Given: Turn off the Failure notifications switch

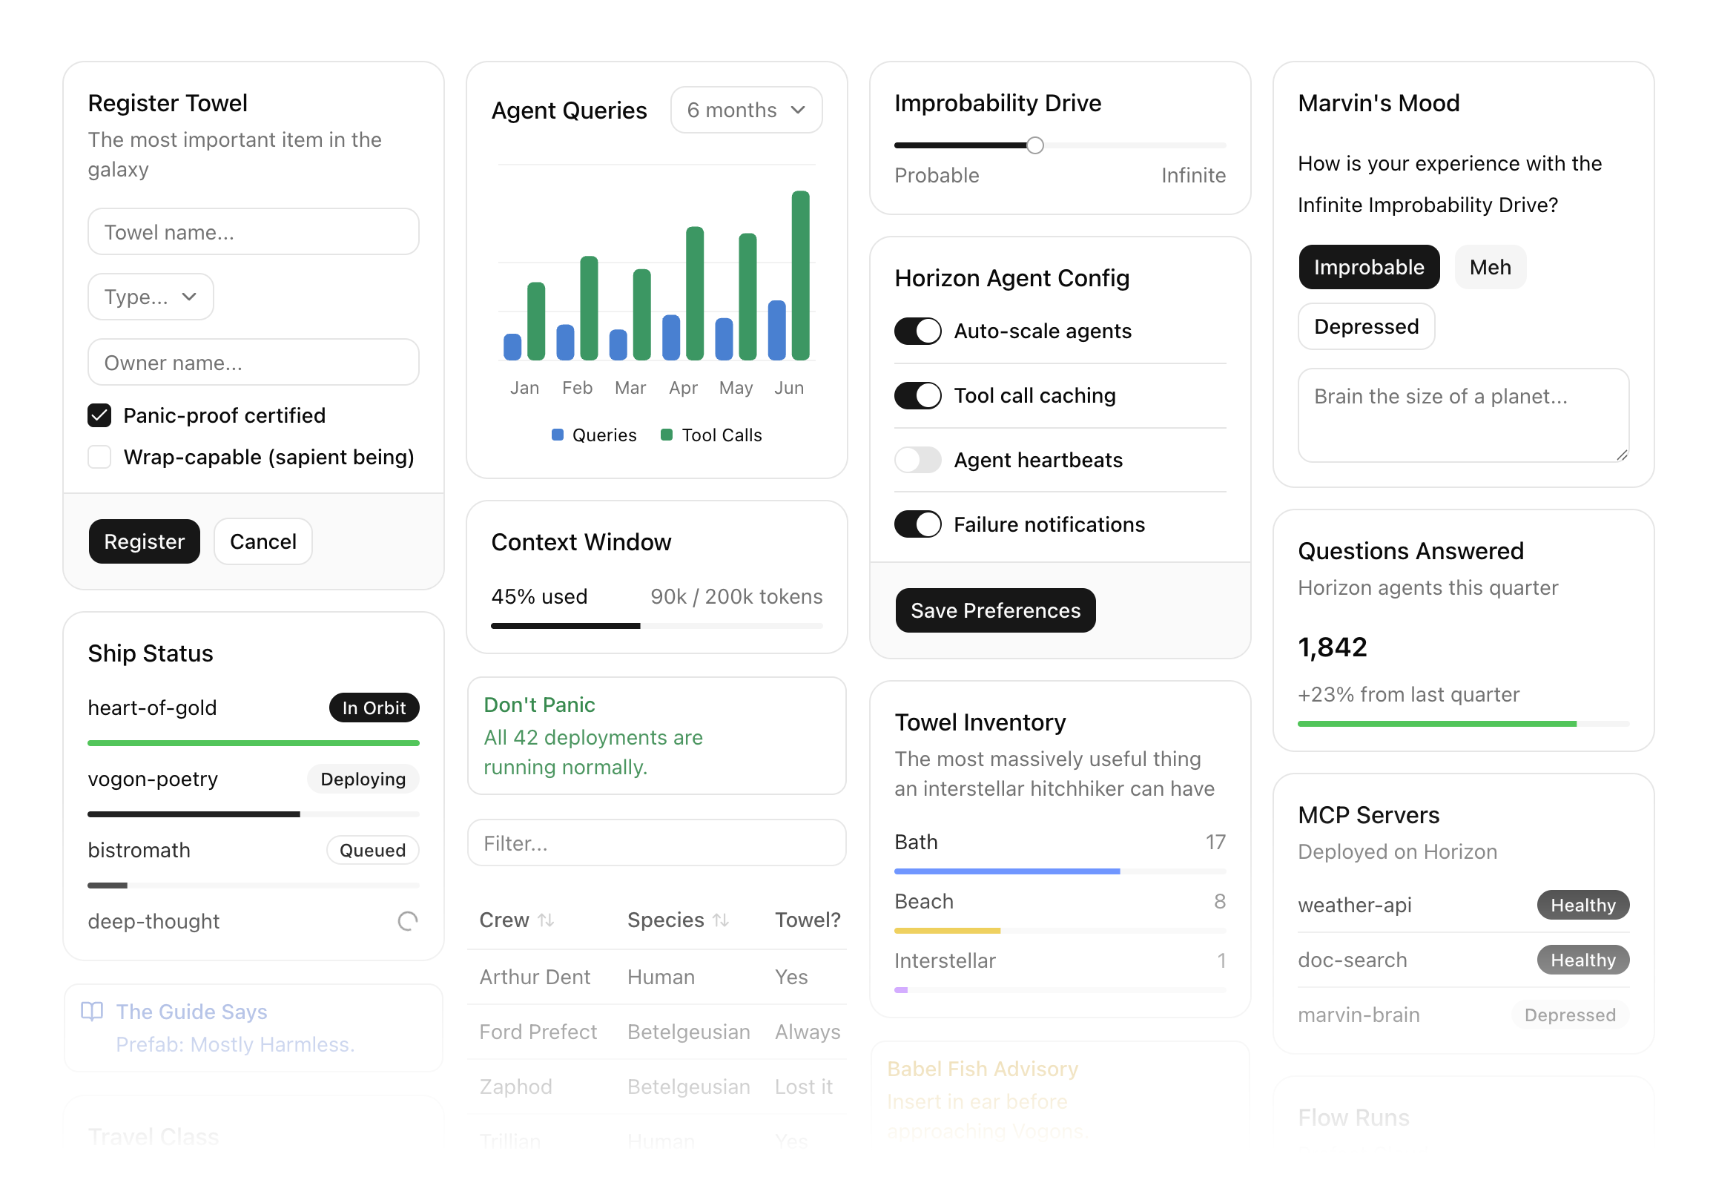Looking at the screenshot, I should pyautogui.click(x=918, y=524).
